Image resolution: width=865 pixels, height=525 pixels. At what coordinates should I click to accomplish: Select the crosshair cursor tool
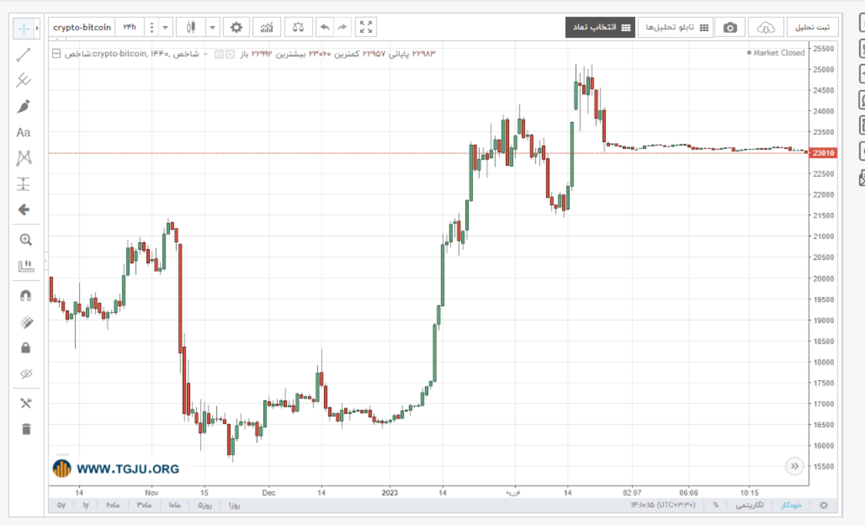pos(24,28)
